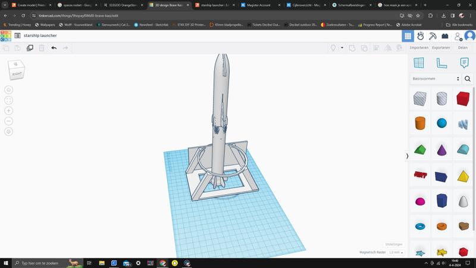Edit the starship launcher design title

[40, 36]
